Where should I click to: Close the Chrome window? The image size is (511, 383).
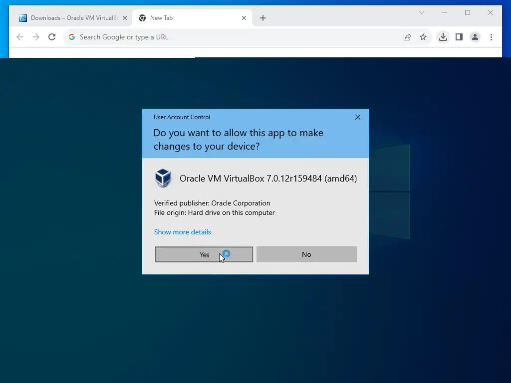tap(491, 12)
